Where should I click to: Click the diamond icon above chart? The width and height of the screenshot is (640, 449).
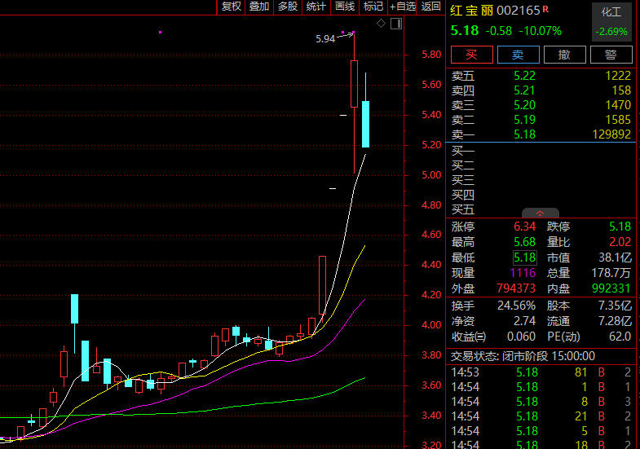pos(381,24)
